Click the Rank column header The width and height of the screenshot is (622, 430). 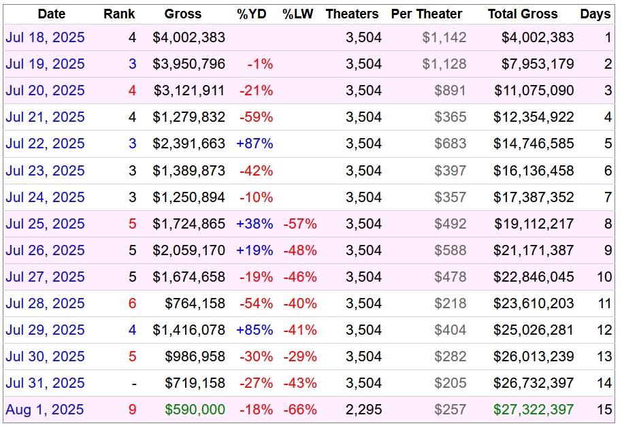click(119, 14)
